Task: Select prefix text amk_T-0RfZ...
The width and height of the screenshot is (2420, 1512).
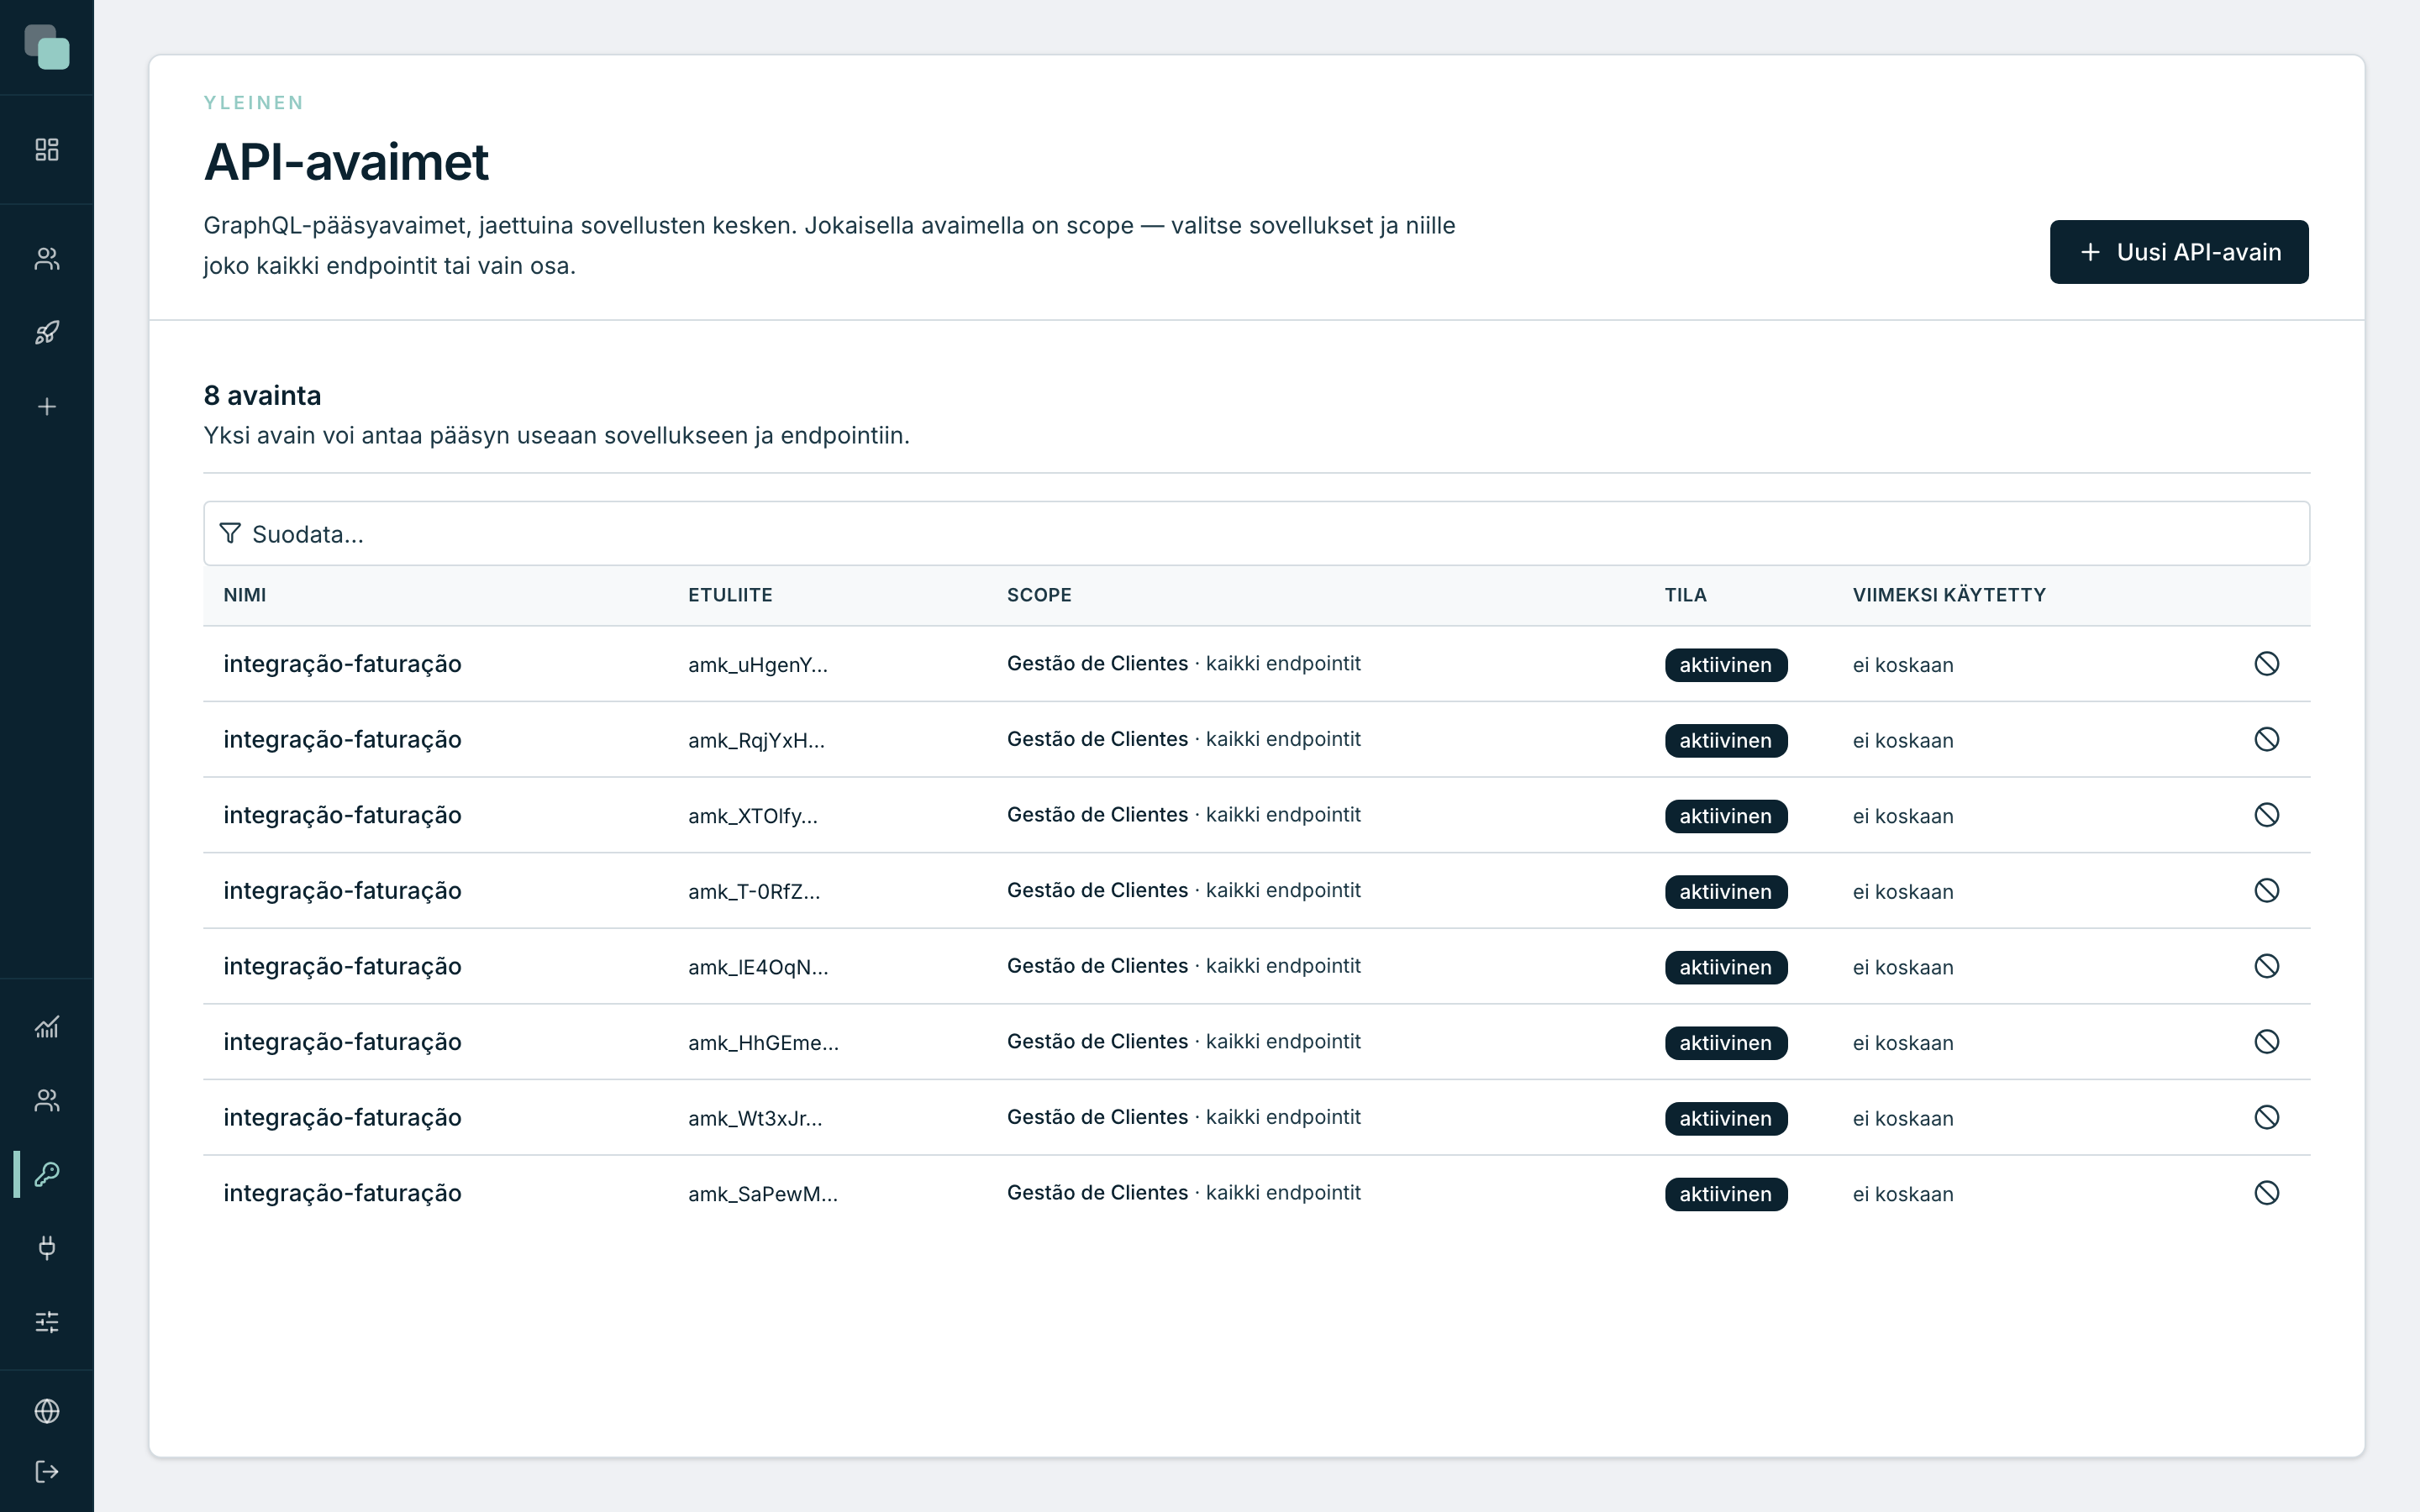Action: pyautogui.click(x=754, y=892)
